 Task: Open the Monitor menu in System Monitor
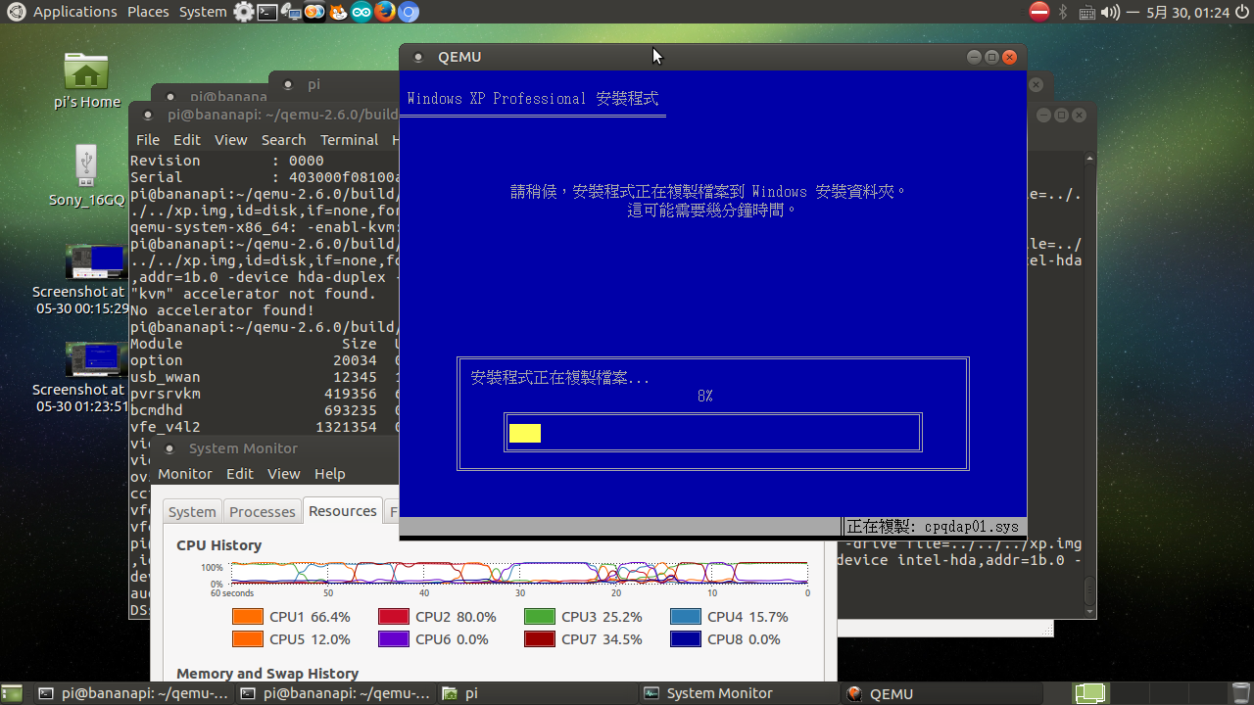click(185, 474)
